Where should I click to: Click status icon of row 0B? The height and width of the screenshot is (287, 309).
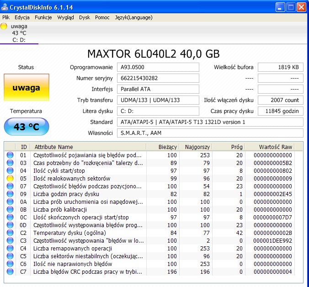(x=10, y=210)
